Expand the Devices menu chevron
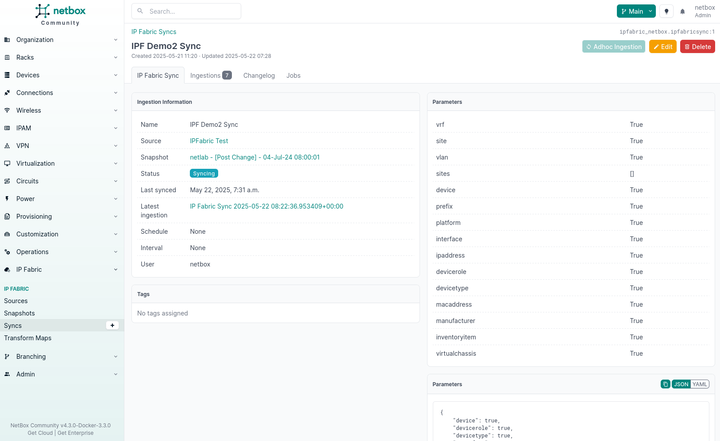The width and height of the screenshot is (720, 441). tap(116, 75)
